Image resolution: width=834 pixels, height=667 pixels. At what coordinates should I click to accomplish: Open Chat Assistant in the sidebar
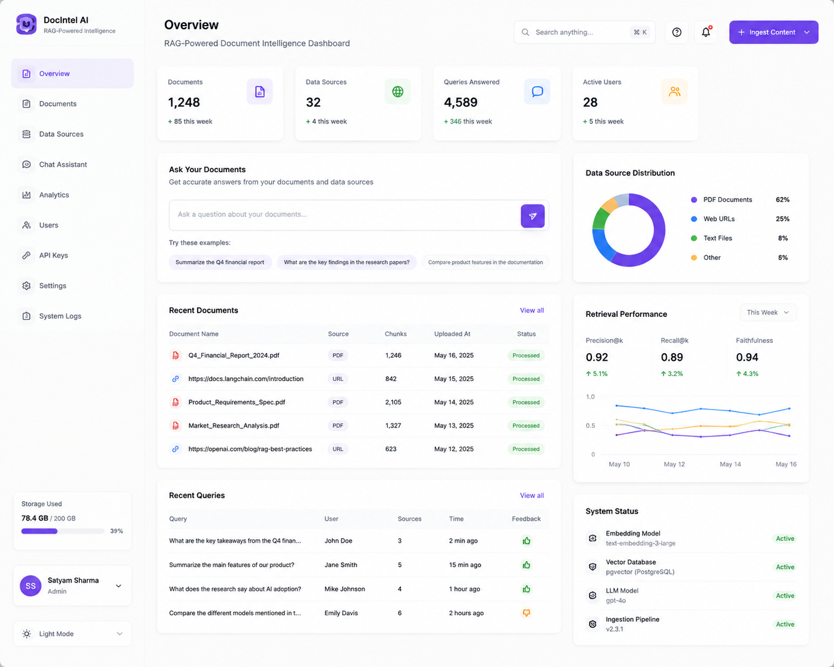pyautogui.click(x=73, y=165)
